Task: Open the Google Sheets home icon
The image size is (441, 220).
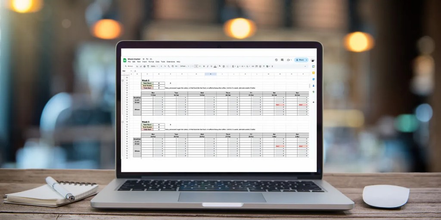Action: 124,60
